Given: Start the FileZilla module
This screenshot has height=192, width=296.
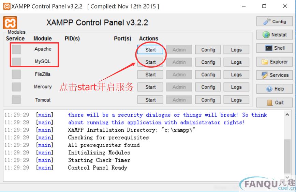Looking at the screenshot, I should click(x=150, y=75).
